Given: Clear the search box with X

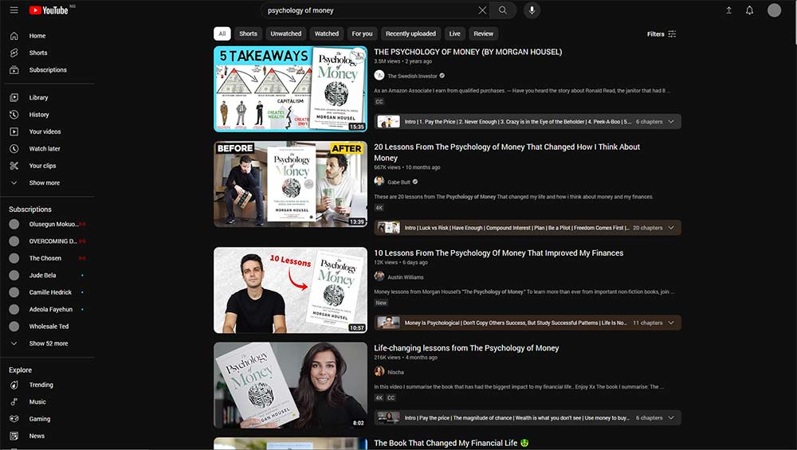Looking at the screenshot, I should pos(482,10).
